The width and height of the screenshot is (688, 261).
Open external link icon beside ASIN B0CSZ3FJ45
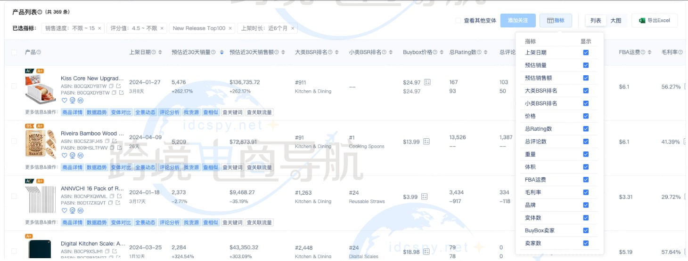114,141
